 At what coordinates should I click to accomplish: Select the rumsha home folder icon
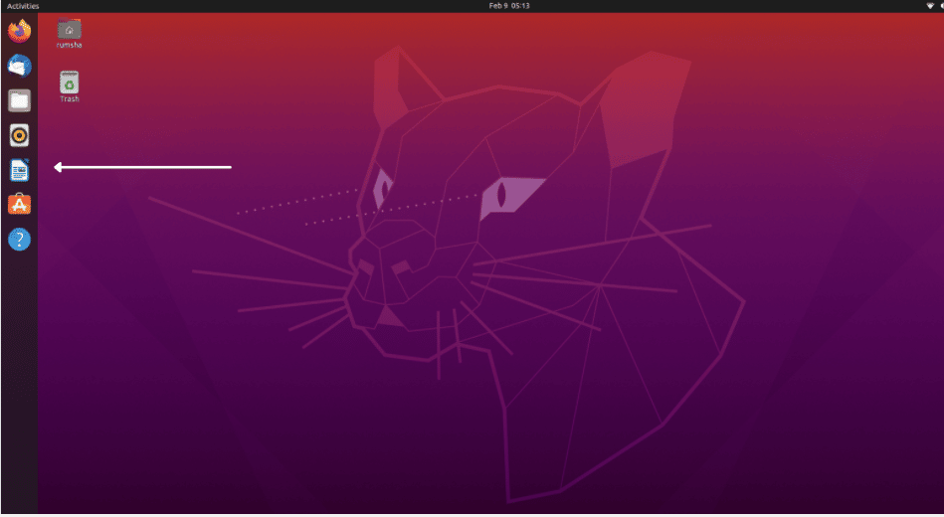pyautogui.click(x=70, y=34)
